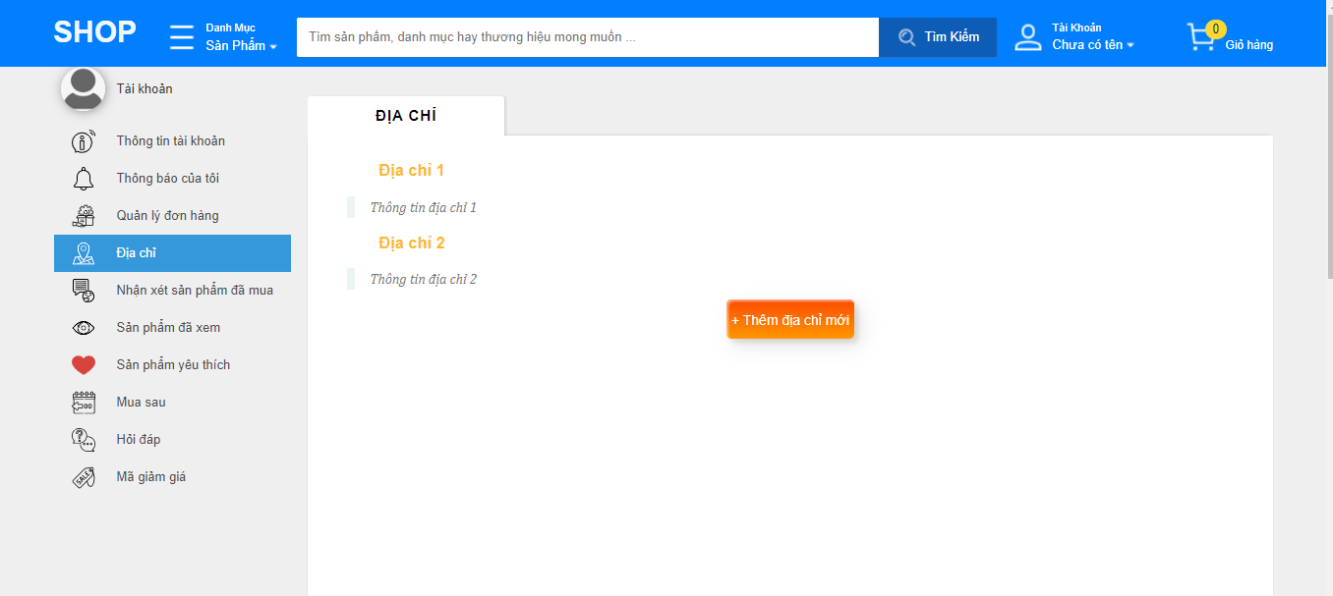
Task: Click the Địa chỉ 2 heading
Action: [412, 244]
